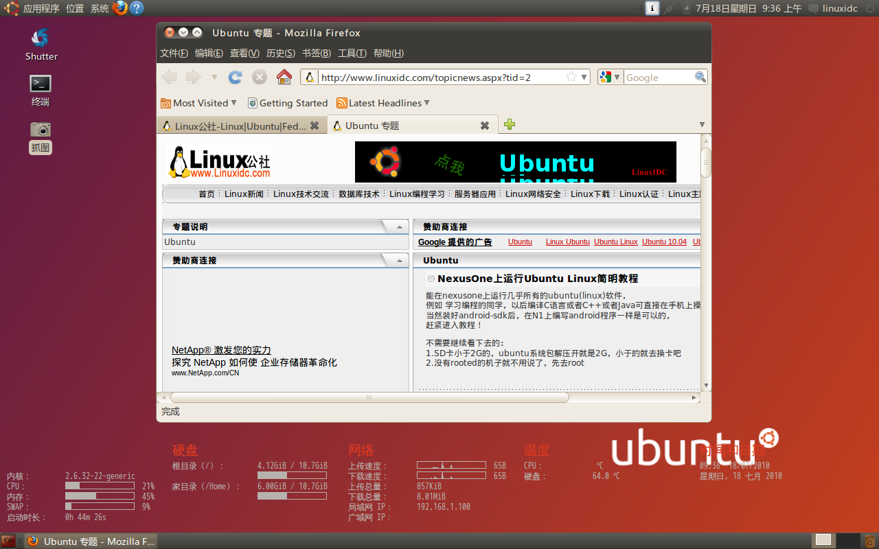The height and width of the screenshot is (549, 879).
Task: Click the help question mark panel icon
Action: coord(137,8)
